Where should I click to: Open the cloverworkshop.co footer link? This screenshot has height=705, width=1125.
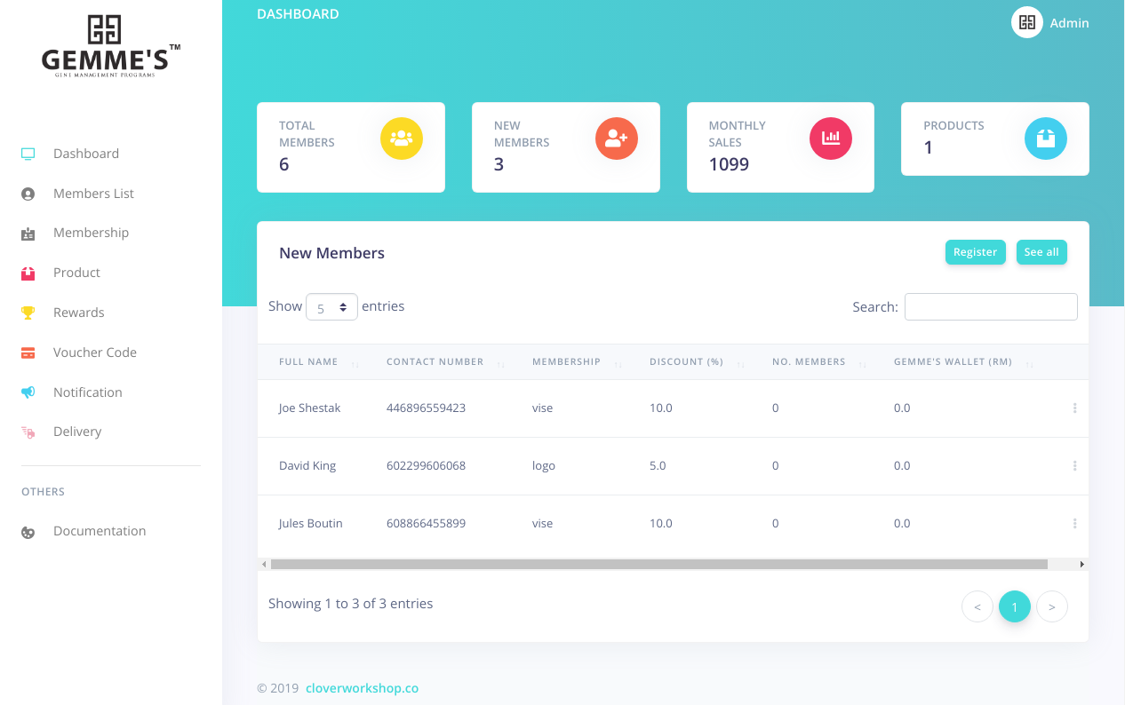click(362, 688)
